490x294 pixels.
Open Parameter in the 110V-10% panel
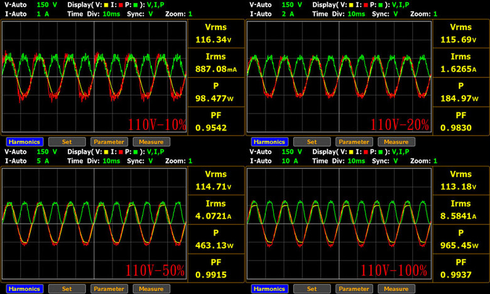coord(109,142)
